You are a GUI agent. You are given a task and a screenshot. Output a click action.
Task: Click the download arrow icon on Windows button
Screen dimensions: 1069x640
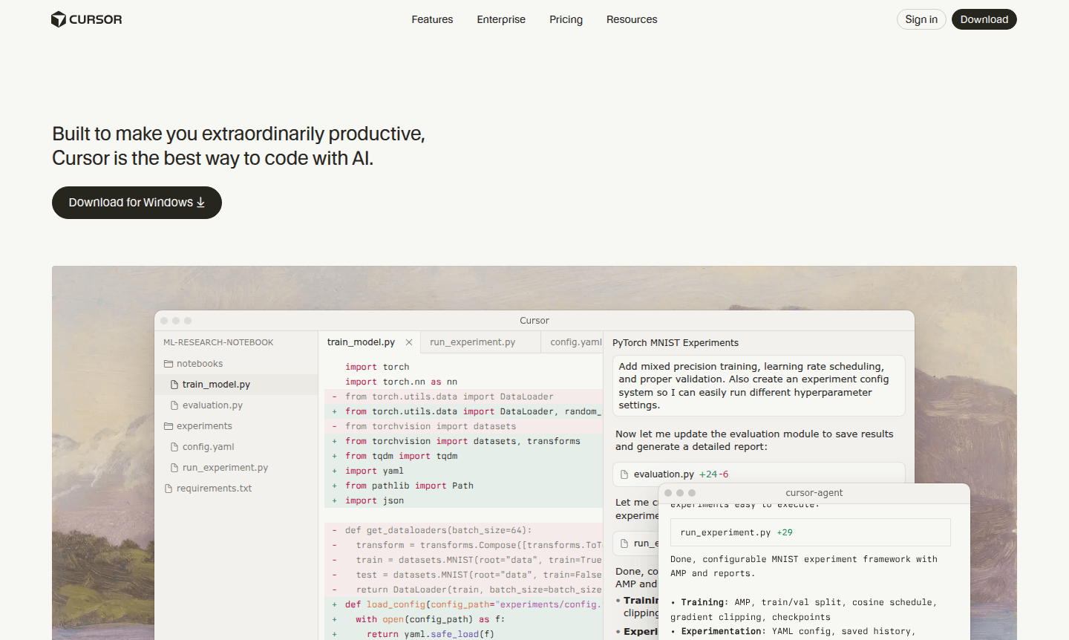[200, 203]
